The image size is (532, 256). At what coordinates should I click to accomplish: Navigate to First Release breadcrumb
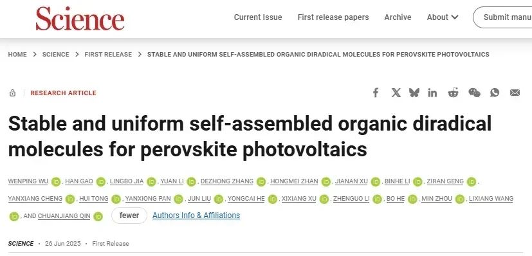(108, 54)
